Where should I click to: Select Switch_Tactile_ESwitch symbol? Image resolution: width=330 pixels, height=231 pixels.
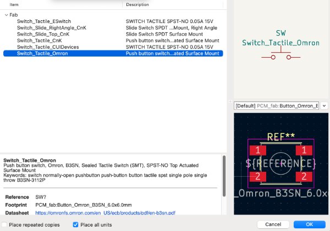coord(44,21)
